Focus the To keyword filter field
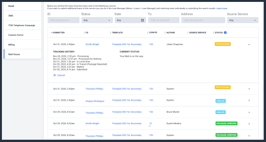Screen dimensions: 266x142 [x=164, y=20]
